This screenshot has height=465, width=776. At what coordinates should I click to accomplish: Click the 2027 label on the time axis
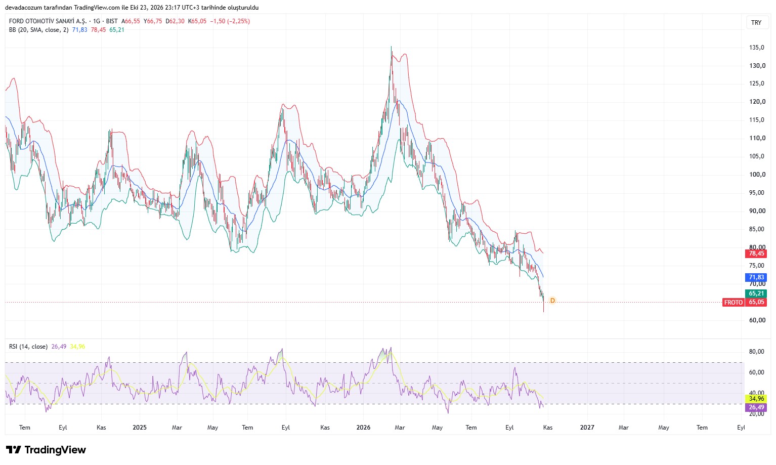587,428
